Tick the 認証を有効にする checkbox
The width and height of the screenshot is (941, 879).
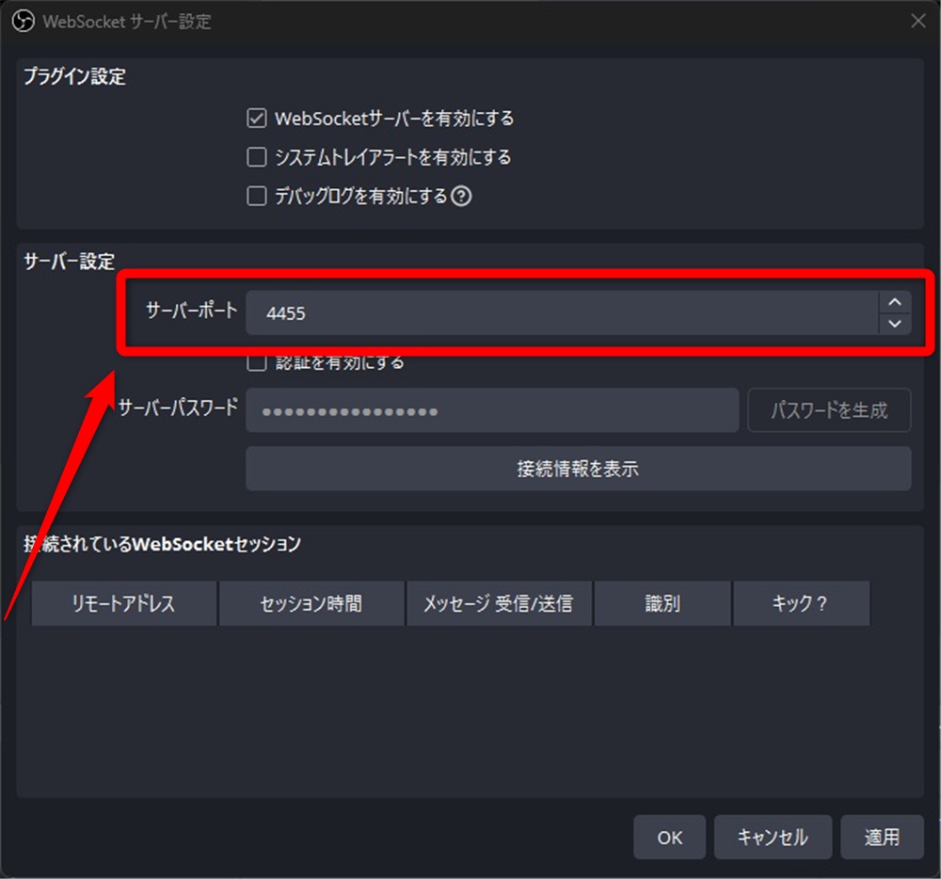[257, 361]
